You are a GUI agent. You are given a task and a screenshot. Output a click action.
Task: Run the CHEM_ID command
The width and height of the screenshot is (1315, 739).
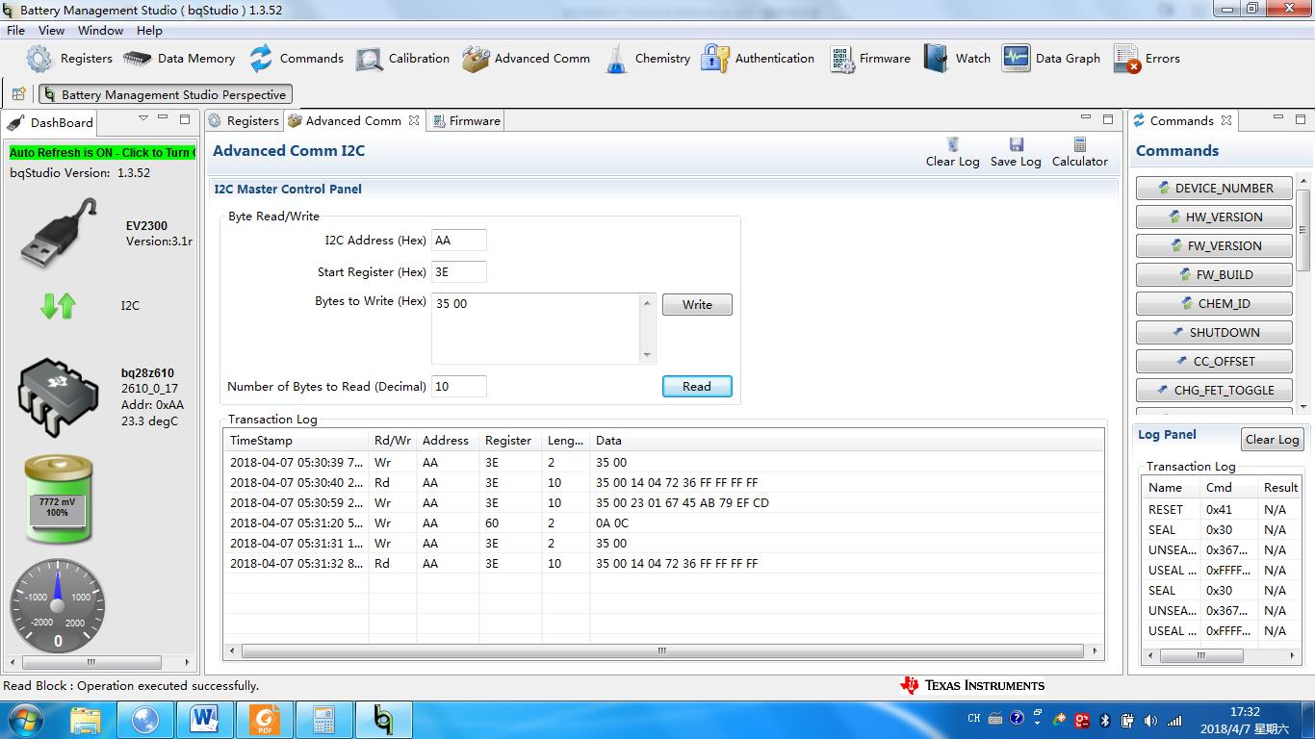click(x=1215, y=303)
